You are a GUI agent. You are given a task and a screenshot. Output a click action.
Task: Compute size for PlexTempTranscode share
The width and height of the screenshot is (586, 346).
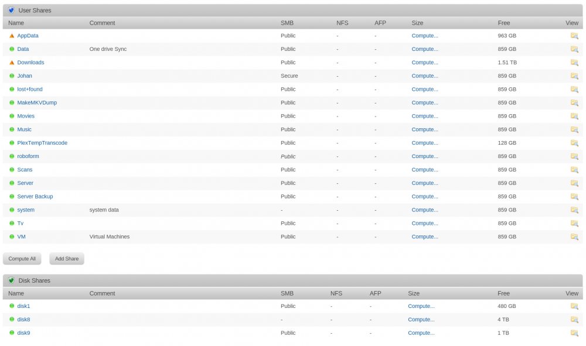pos(425,143)
